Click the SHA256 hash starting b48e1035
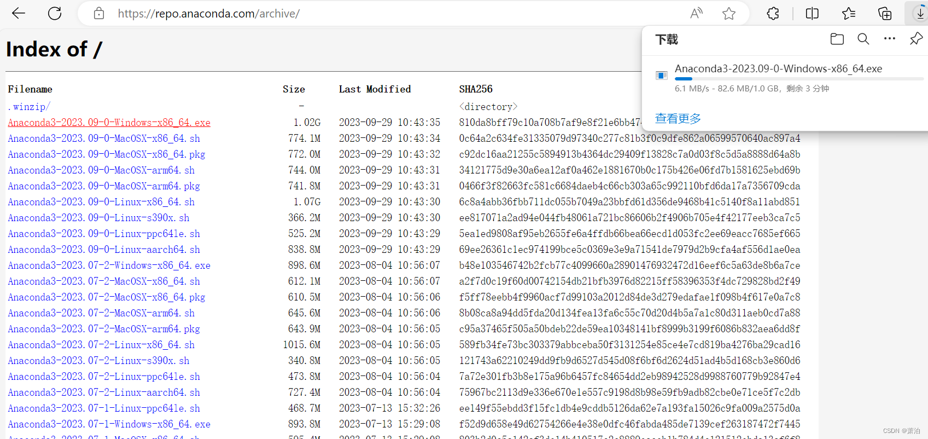 pos(629,265)
